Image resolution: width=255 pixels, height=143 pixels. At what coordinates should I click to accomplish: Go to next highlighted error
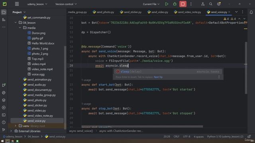point(244,19)
